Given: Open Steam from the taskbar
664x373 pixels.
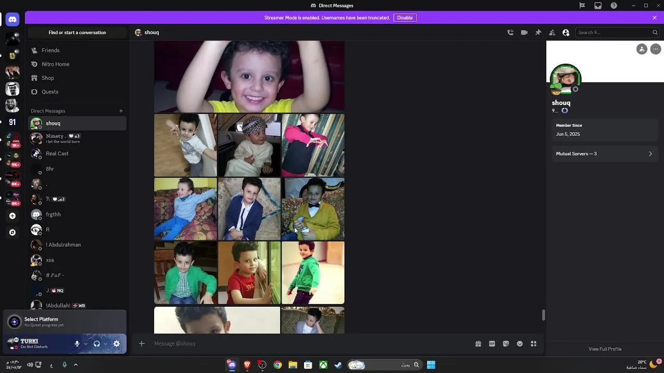Looking at the screenshot, I should coord(338,365).
